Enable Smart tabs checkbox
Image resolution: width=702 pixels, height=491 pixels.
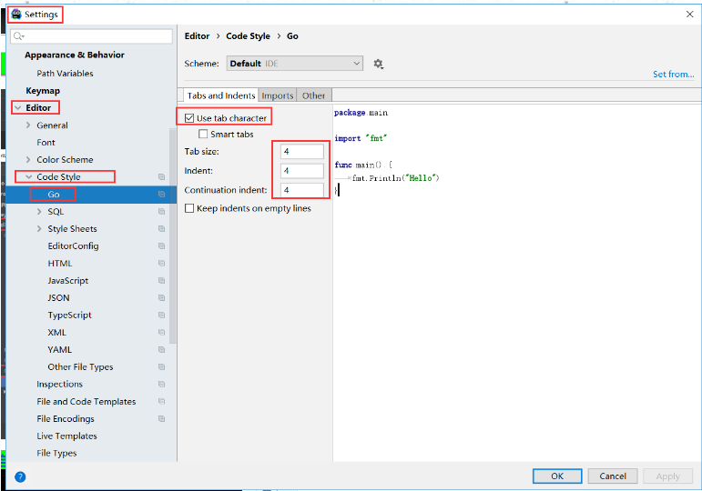203,135
